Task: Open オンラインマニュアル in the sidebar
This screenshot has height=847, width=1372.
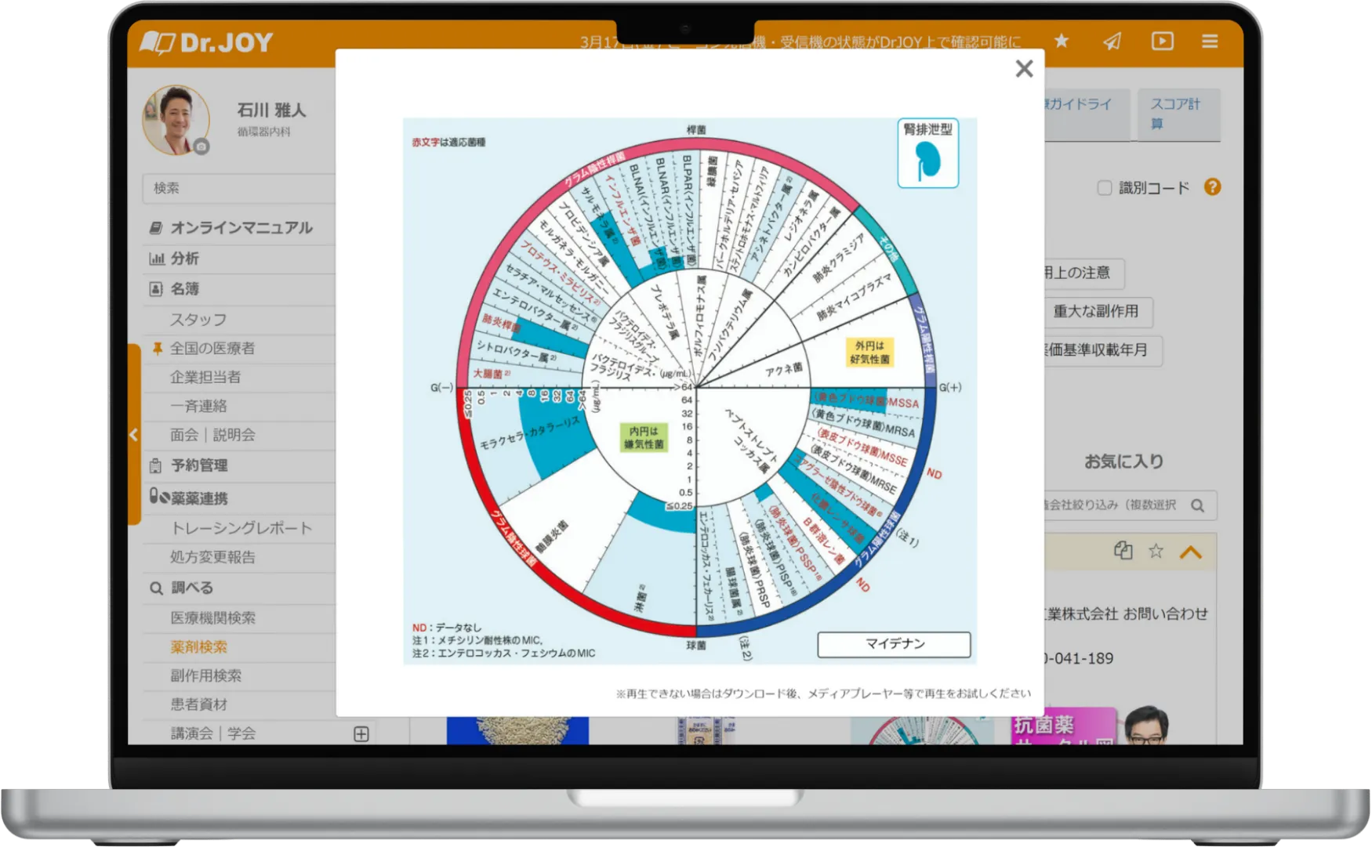Action: (x=241, y=228)
